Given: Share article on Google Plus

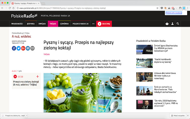Looking at the screenshot, I should coord(23,48).
